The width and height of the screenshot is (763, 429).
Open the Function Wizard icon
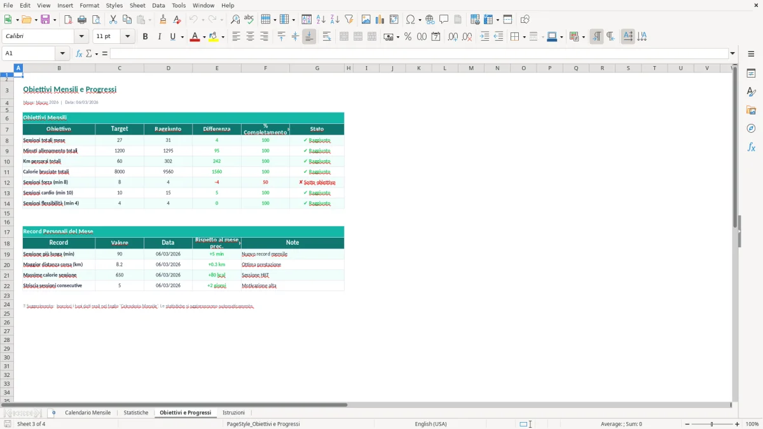click(79, 53)
